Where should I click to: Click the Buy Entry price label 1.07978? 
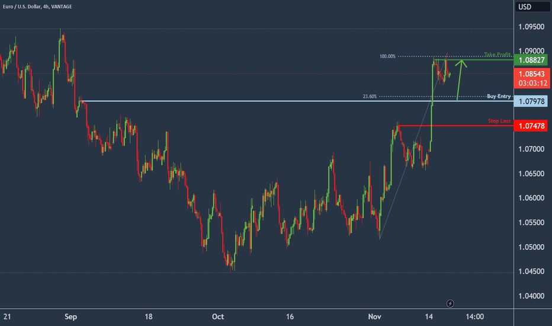click(x=531, y=101)
